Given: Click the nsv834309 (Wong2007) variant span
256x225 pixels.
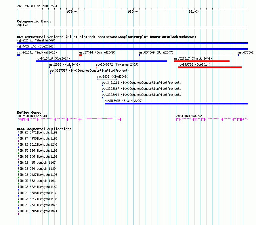Looking at the screenshot, I should coord(185,55).
